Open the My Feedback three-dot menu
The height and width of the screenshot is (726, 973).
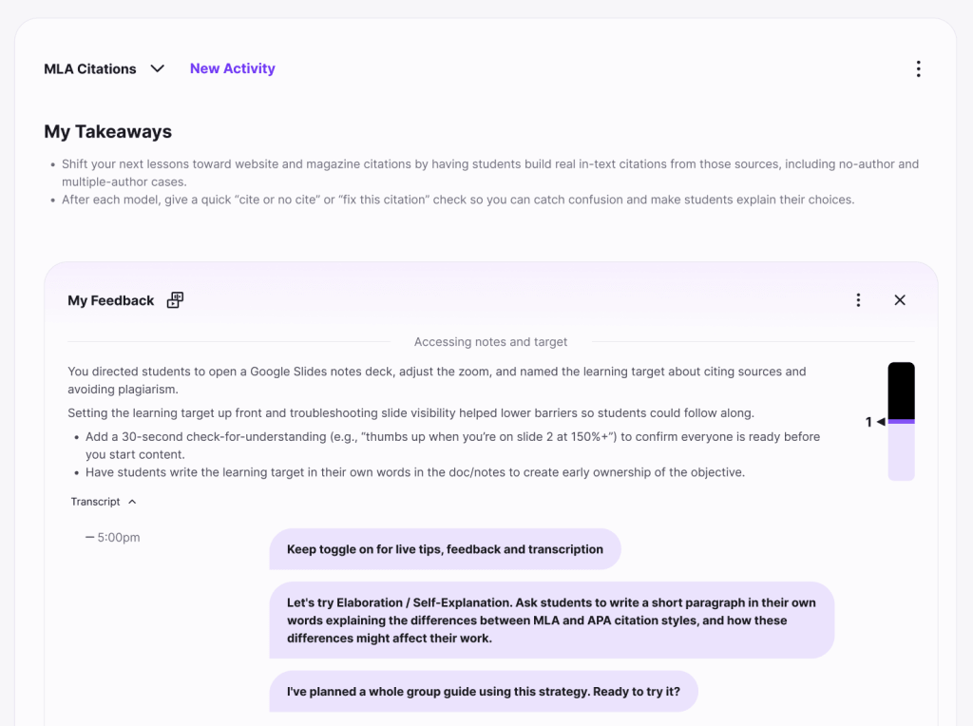[858, 300]
